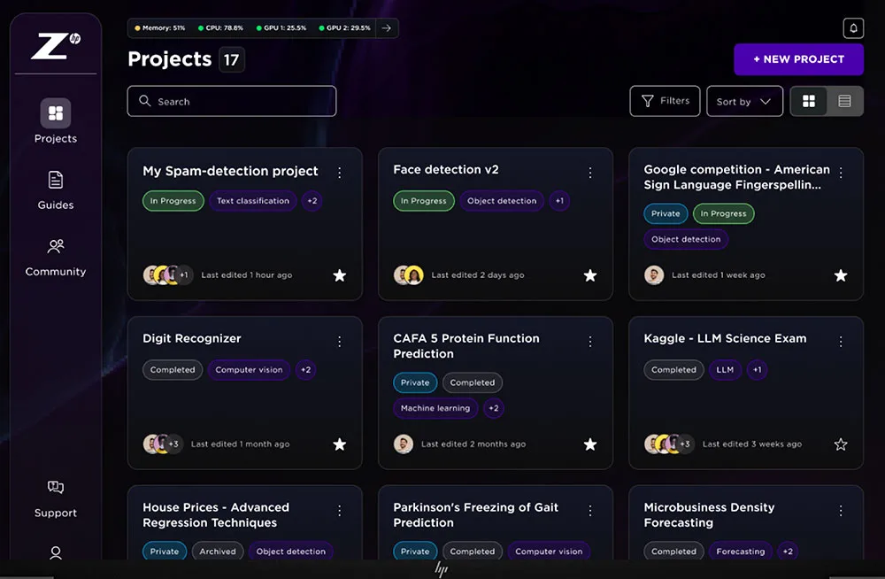Open the notifications bell
Viewport: 885px width, 579px height.
[x=853, y=28]
